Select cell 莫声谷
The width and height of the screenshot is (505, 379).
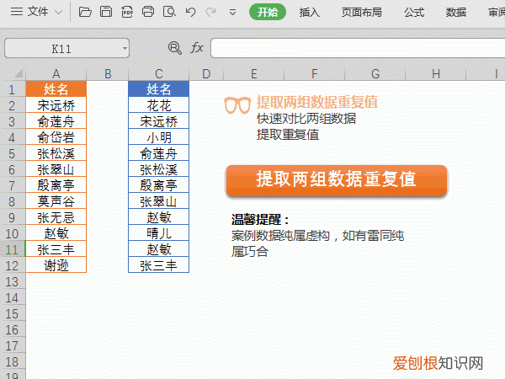click(x=56, y=201)
